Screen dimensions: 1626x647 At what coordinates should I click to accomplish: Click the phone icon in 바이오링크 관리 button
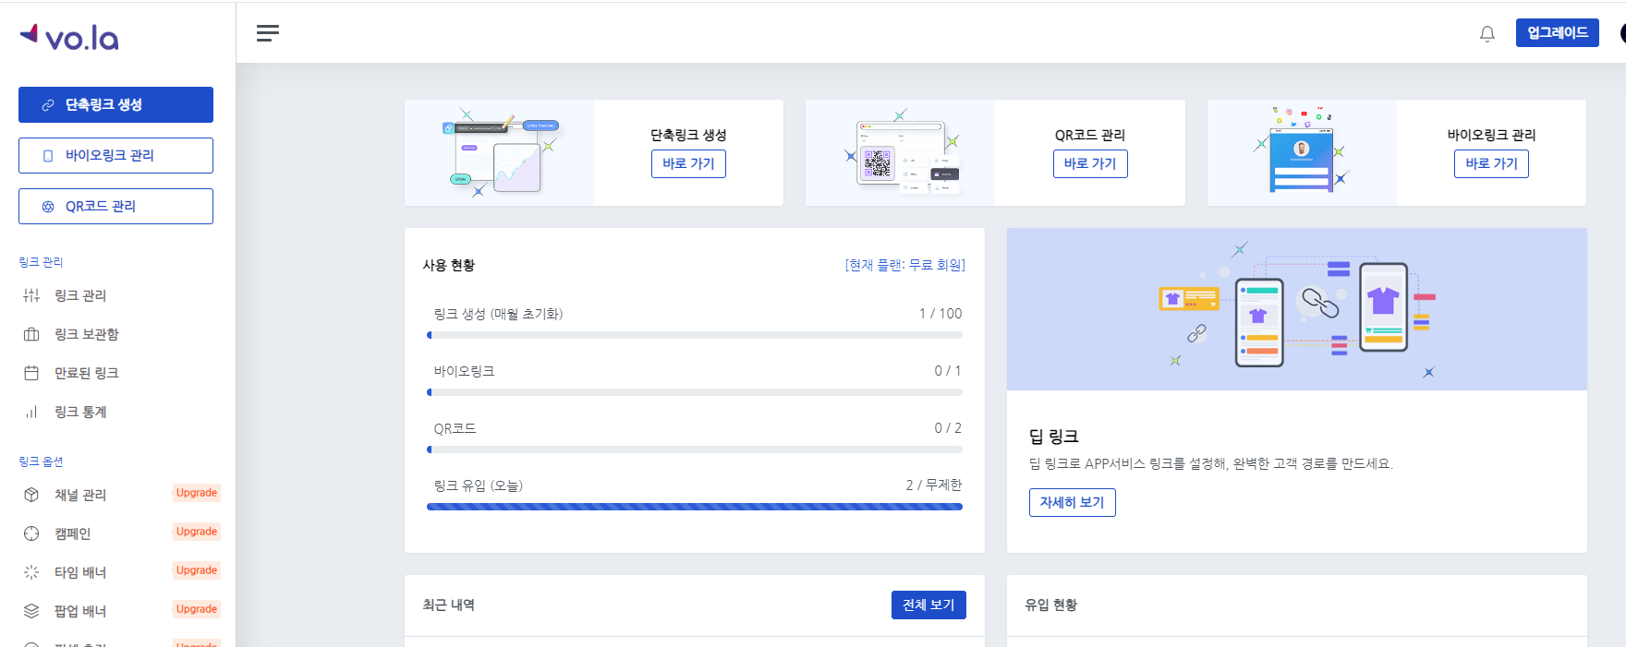click(x=48, y=156)
